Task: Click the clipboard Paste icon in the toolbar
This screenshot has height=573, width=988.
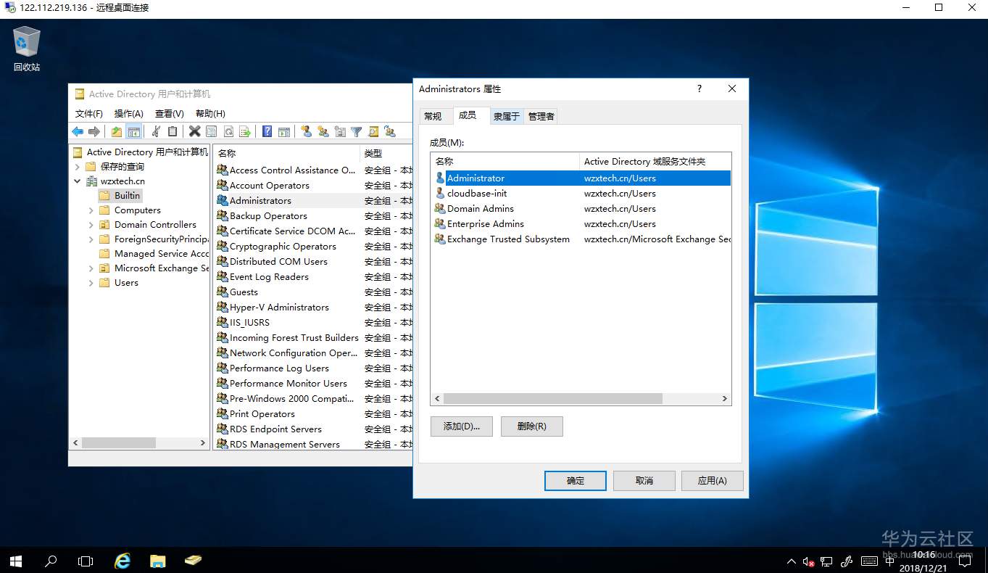Action: (173, 131)
